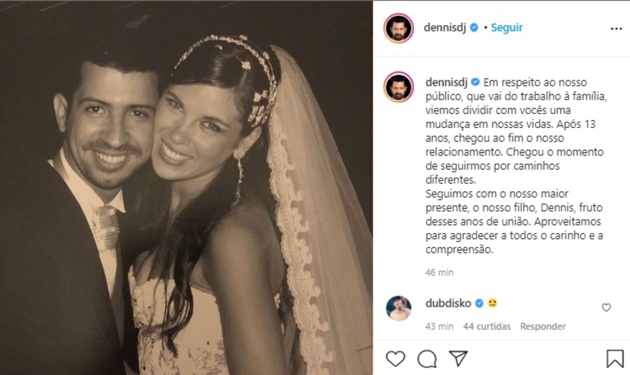The width and height of the screenshot is (630, 375).
Task: Like the post with the heart icon
Action: point(395,358)
